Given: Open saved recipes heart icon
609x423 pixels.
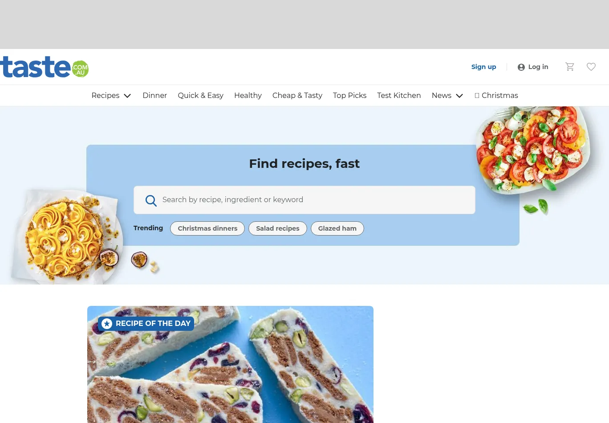Looking at the screenshot, I should click(x=591, y=67).
